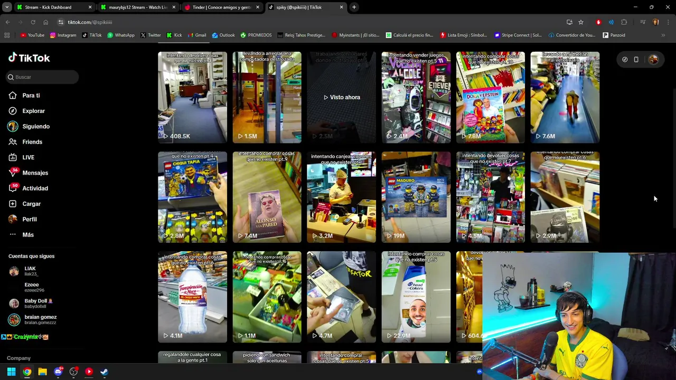Open the water bottle video with 4.1M views
Screen dimensions: 676x380
coord(192,297)
